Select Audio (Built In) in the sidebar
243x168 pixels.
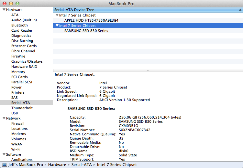pos(24,20)
